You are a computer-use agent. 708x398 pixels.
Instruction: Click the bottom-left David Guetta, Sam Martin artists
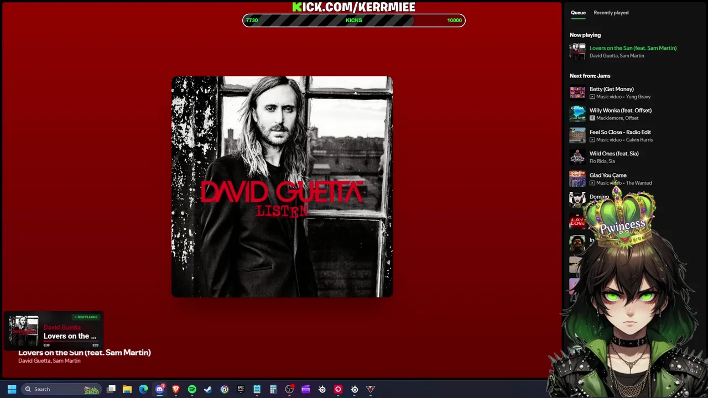pyautogui.click(x=49, y=361)
